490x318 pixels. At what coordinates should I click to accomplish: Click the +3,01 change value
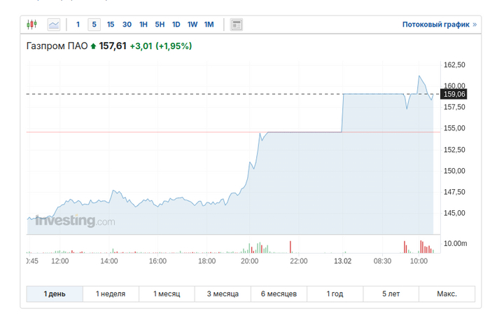coord(141,46)
